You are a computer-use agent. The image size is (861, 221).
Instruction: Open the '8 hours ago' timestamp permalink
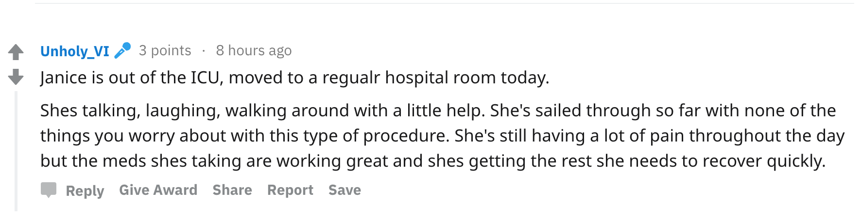point(254,50)
